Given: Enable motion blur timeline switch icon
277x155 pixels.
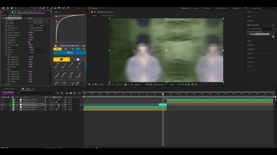Looking at the screenshot, I should pos(74,93).
